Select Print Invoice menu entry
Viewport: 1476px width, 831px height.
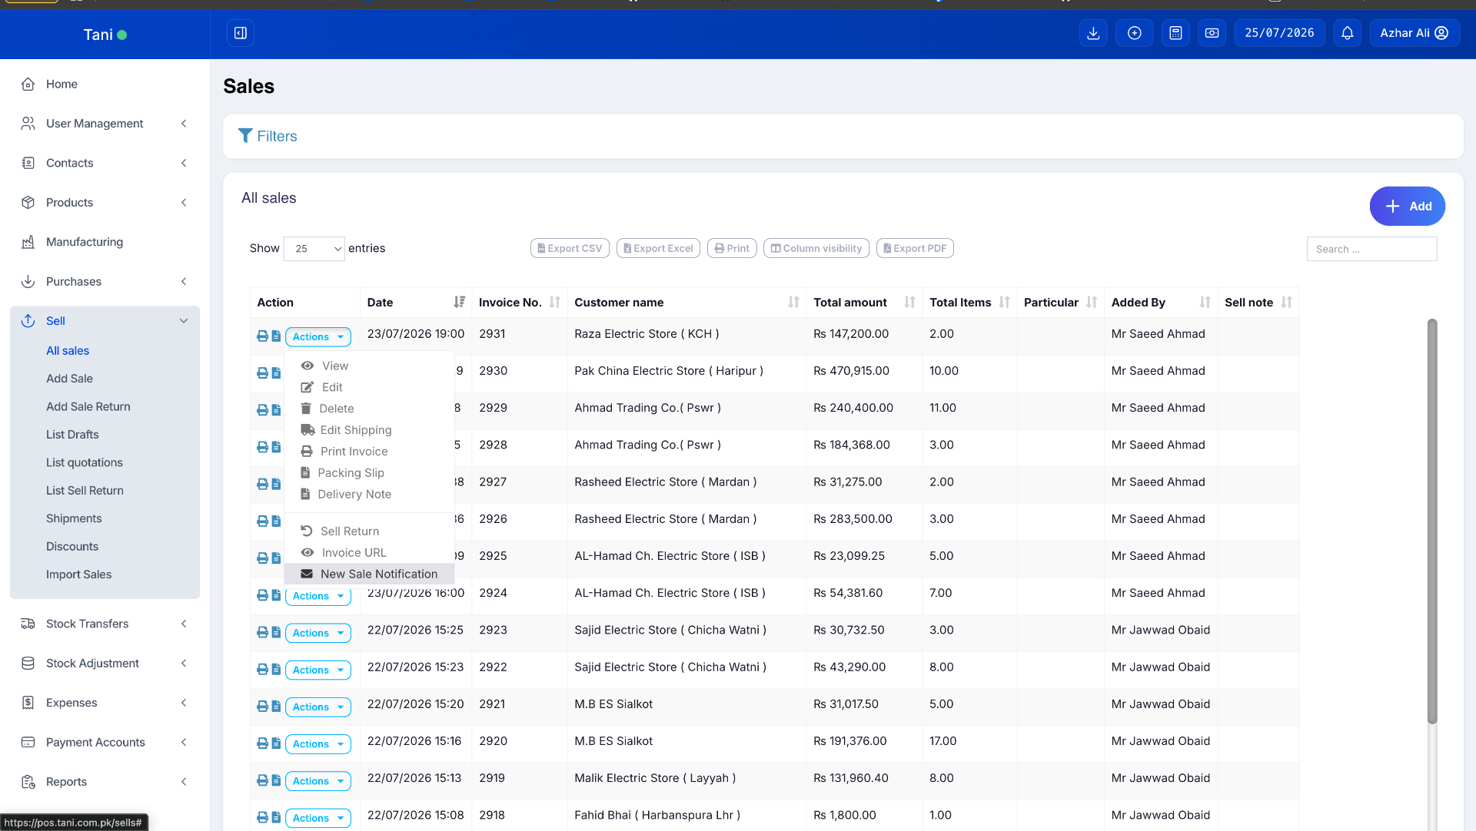pos(369,452)
